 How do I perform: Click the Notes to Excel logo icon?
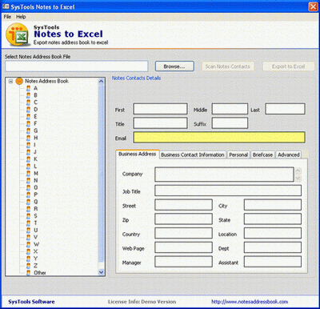(x=18, y=34)
